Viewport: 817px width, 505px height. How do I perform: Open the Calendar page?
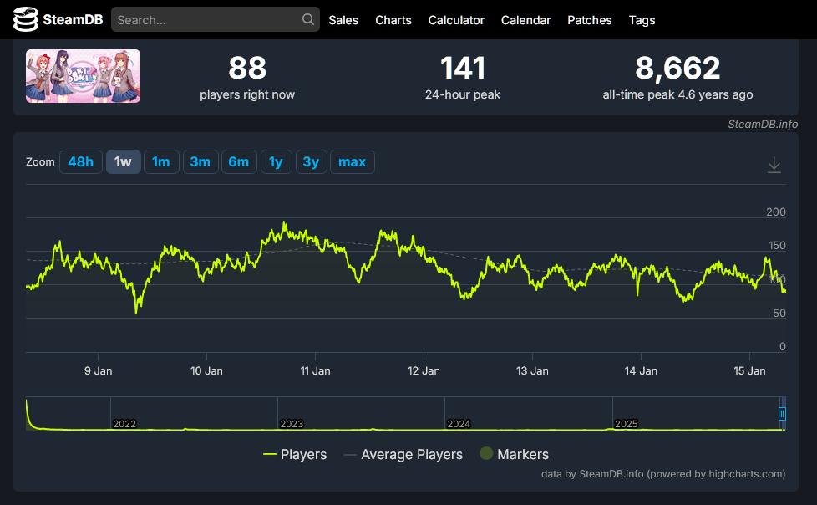click(x=525, y=20)
